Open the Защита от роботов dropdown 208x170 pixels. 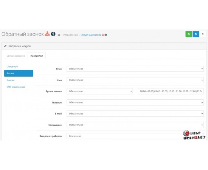(x=135, y=136)
